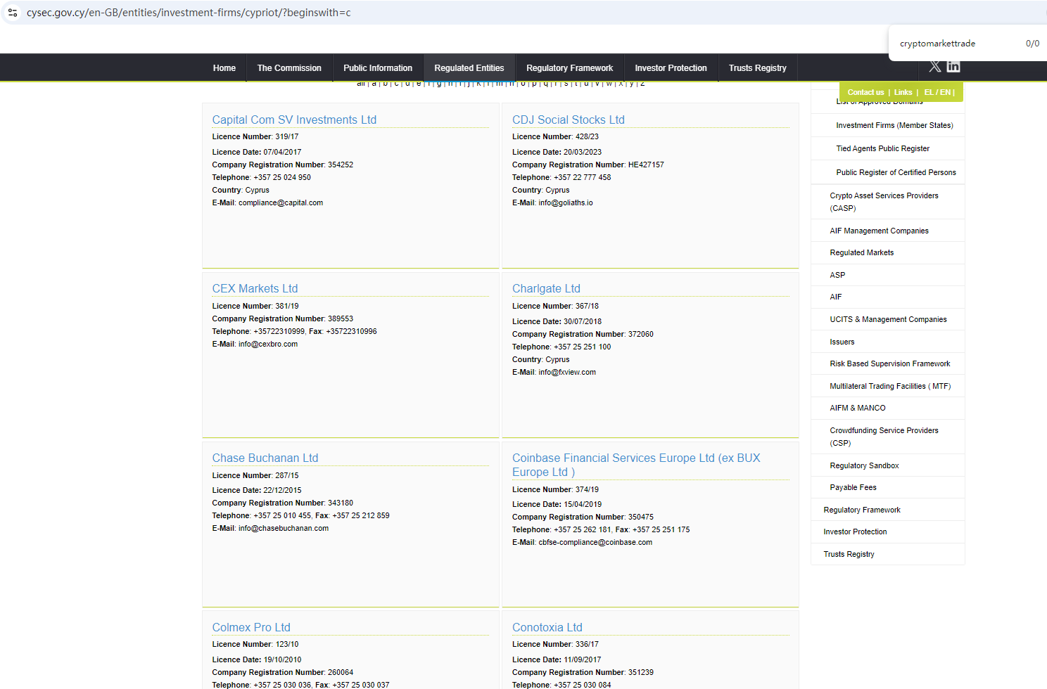Open the Public Information menu
Screen dimensions: 1047x689
click(378, 68)
